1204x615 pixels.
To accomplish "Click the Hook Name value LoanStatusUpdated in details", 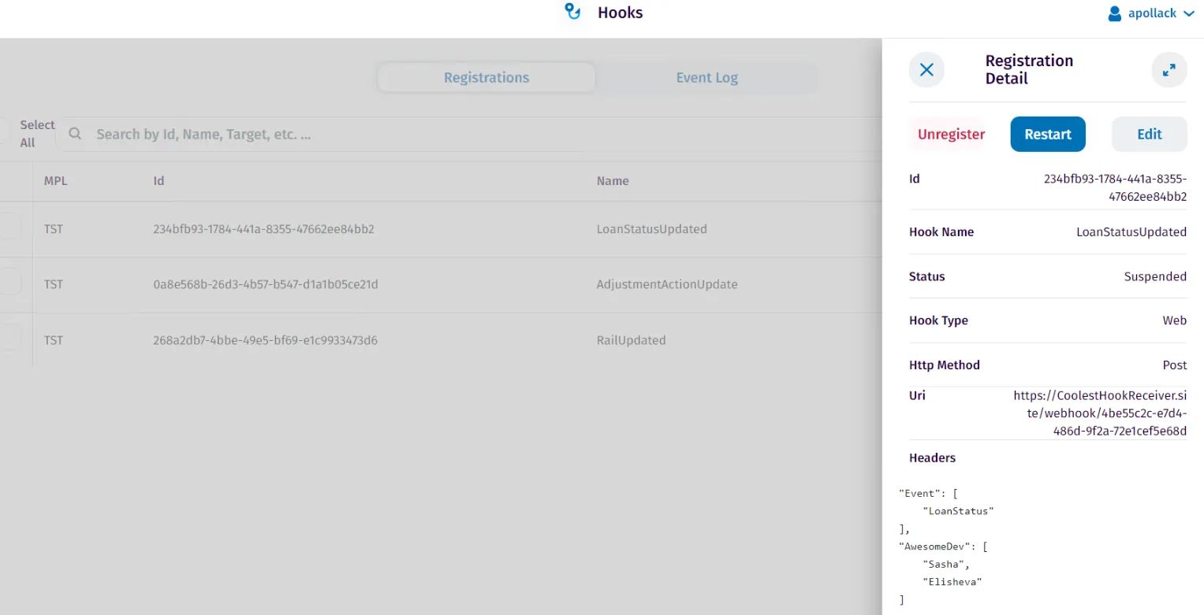I will (x=1131, y=232).
